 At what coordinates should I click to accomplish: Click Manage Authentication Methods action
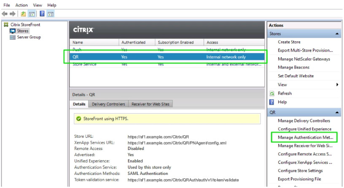tap(305, 138)
